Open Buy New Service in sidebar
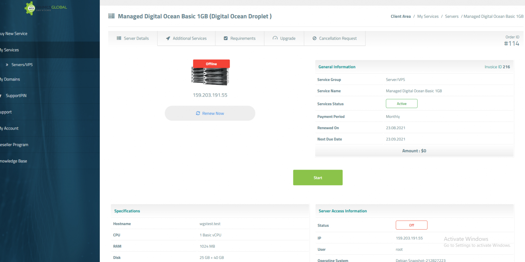Image resolution: width=525 pixels, height=262 pixels. click(x=50, y=33)
